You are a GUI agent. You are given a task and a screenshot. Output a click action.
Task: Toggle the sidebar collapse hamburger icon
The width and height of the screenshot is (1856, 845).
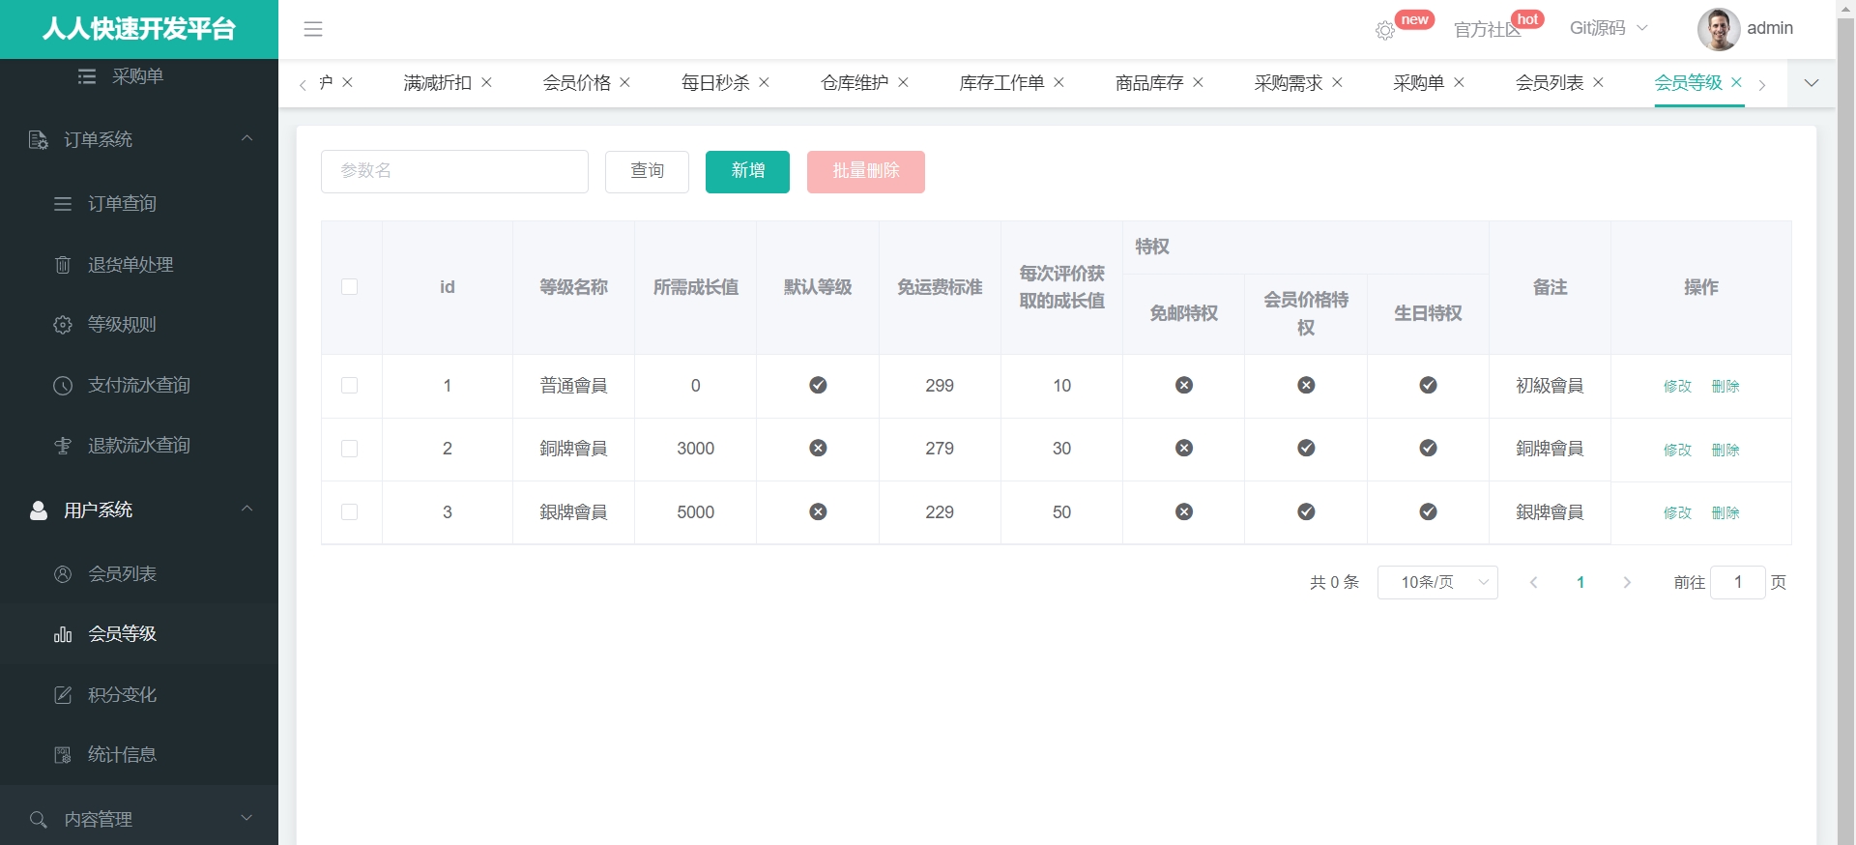pos(313,29)
